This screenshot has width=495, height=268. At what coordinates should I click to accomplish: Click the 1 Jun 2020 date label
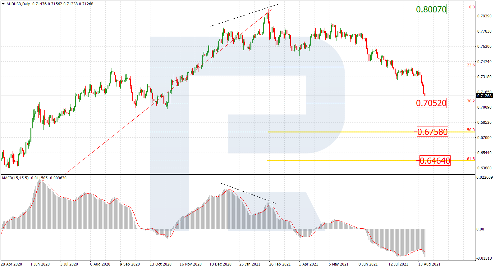[40, 264]
